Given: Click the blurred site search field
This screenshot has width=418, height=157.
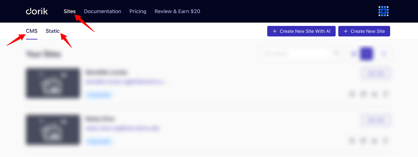Looking at the screenshot, I should tap(300, 54).
